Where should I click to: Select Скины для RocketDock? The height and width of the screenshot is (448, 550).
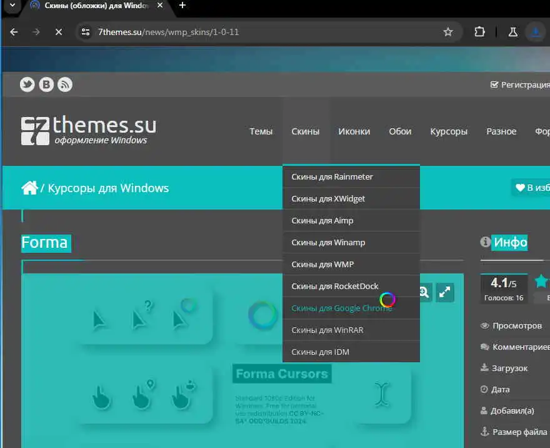351,286
